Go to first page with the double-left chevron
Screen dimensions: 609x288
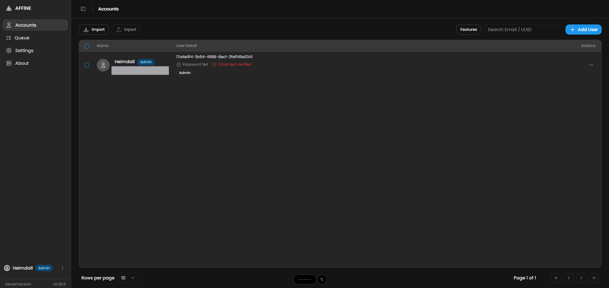click(x=556, y=278)
